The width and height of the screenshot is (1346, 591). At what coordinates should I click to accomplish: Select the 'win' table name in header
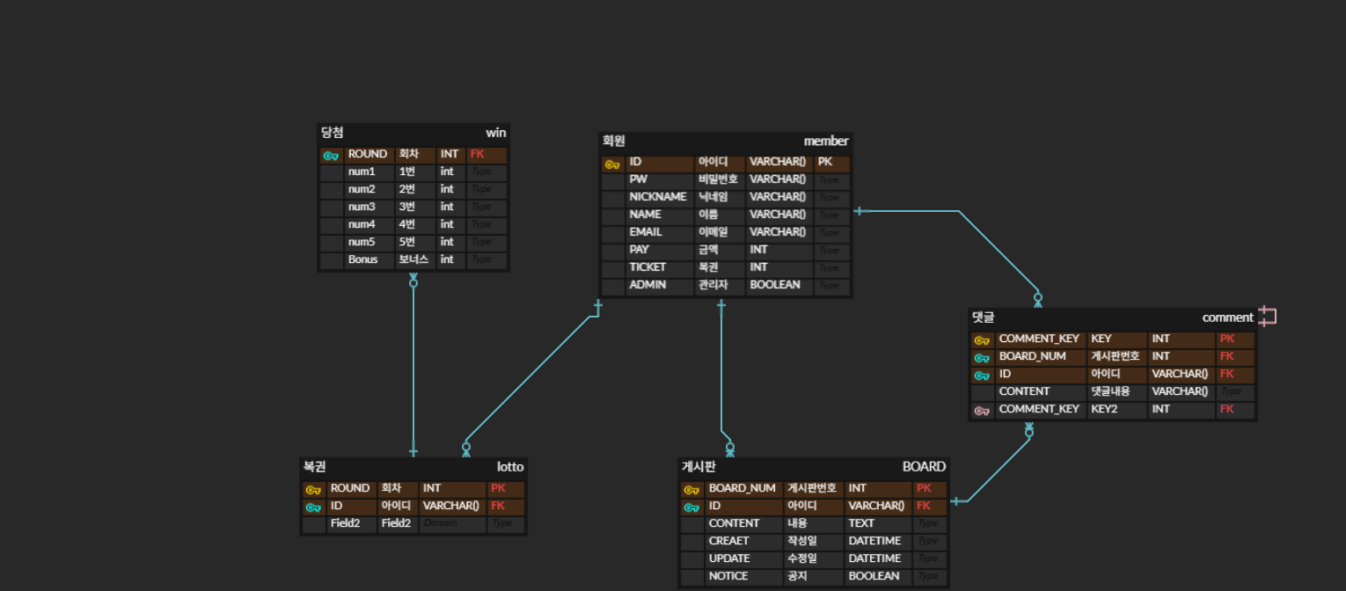[495, 133]
